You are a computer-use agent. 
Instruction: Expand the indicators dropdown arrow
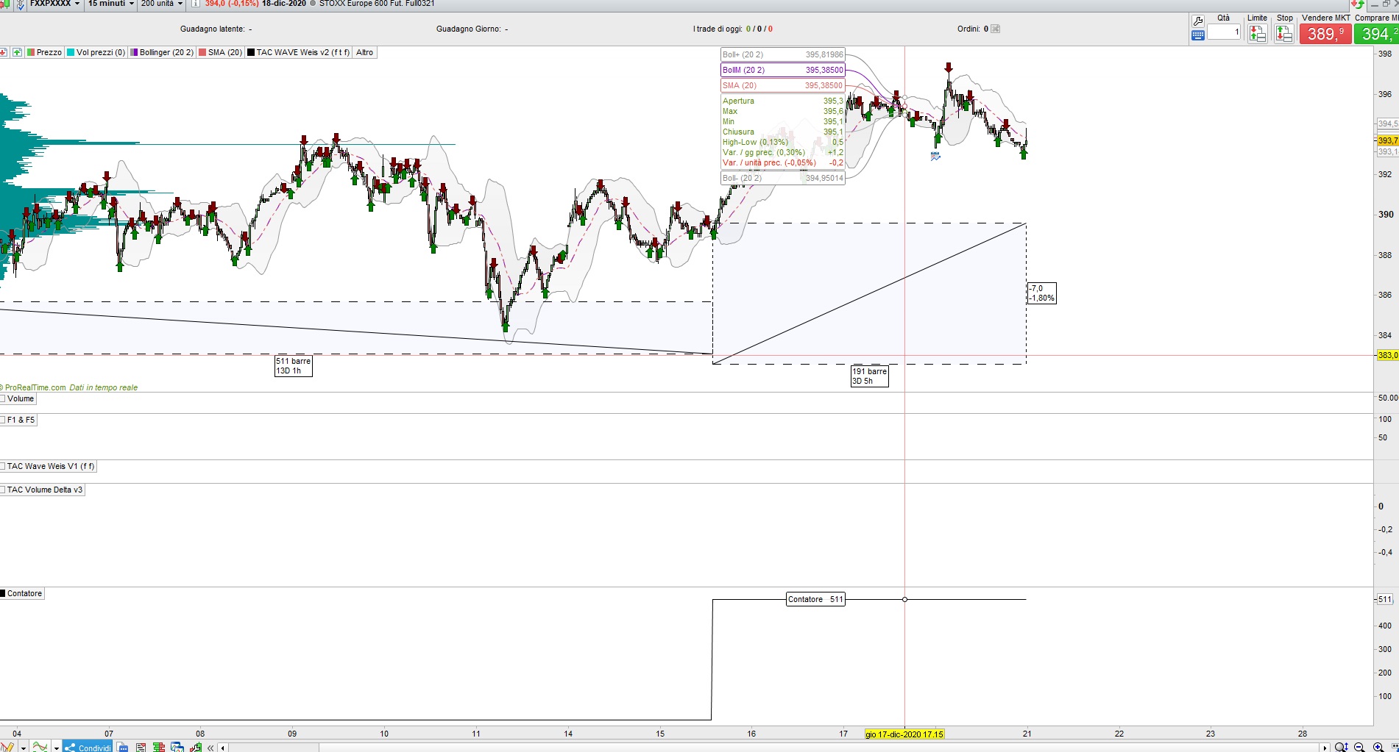tap(56, 748)
